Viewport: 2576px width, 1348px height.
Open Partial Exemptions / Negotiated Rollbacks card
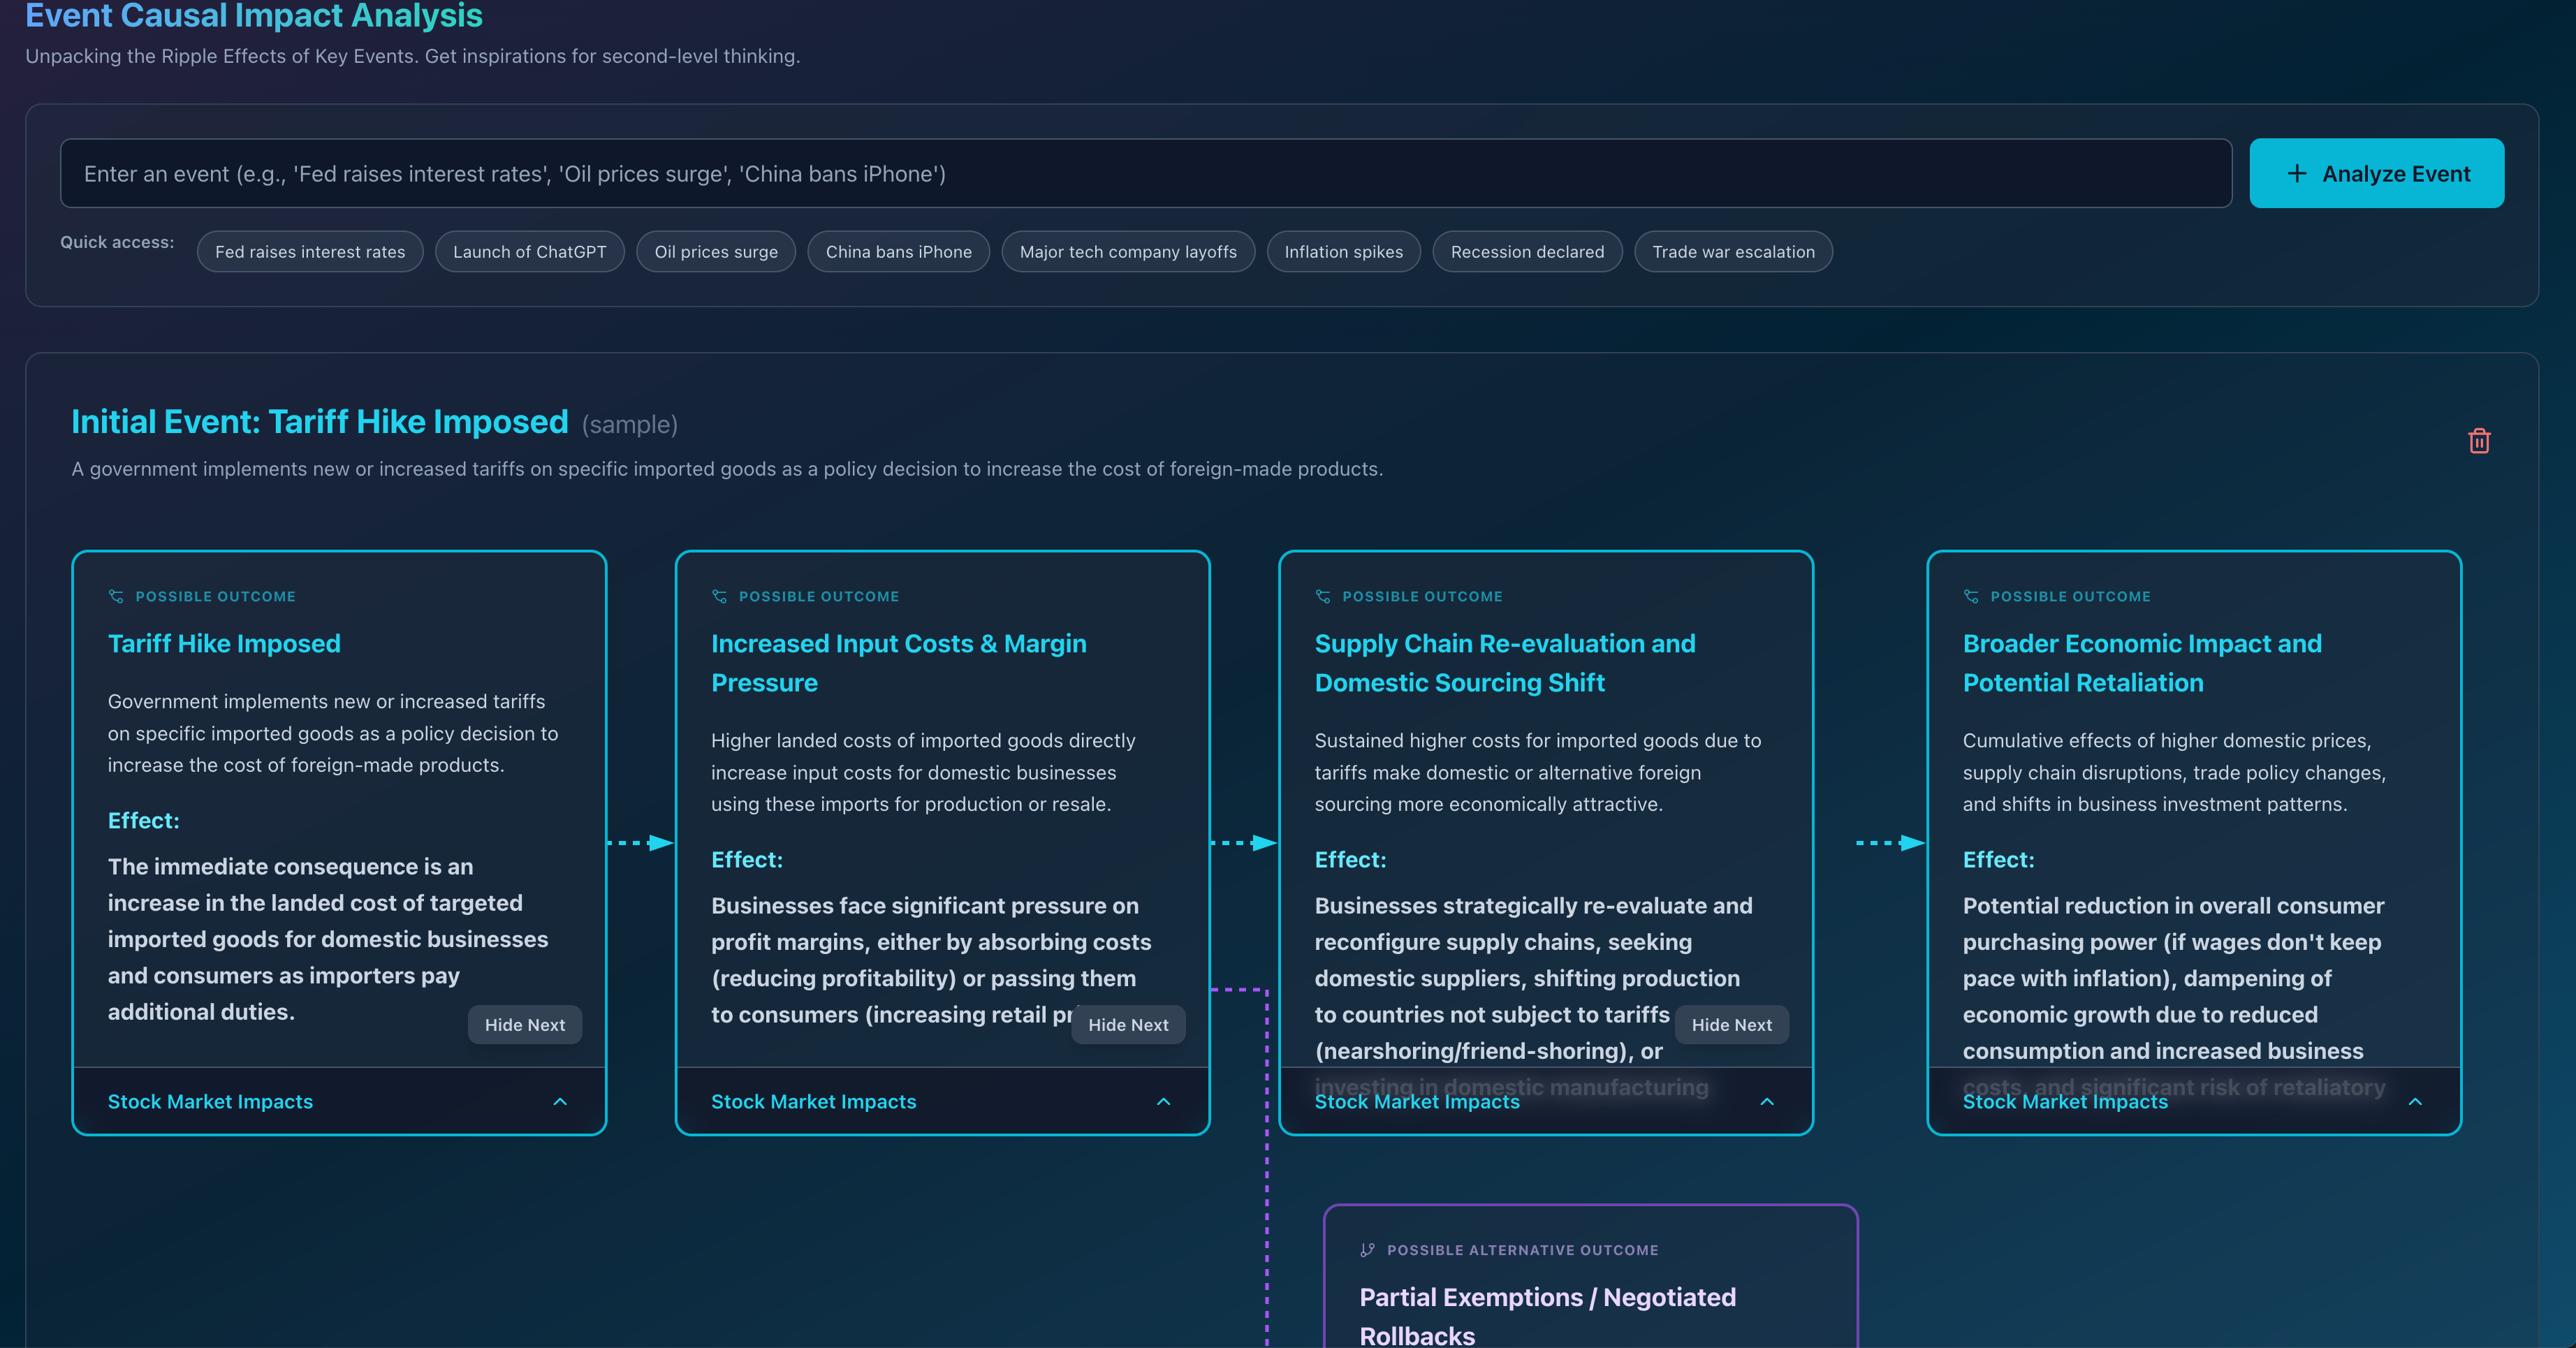[1590, 1300]
